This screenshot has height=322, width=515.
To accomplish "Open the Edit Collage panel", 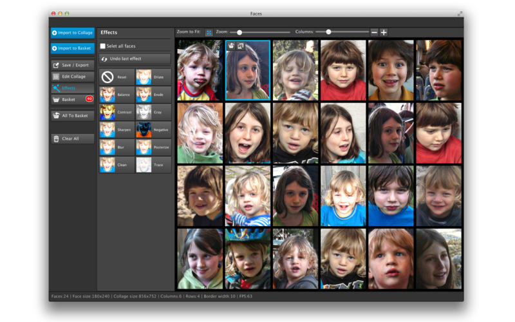I will click(73, 77).
